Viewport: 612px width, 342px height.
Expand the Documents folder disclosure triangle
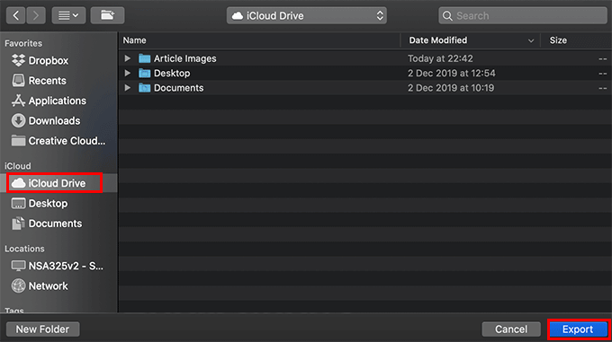point(127,88)
